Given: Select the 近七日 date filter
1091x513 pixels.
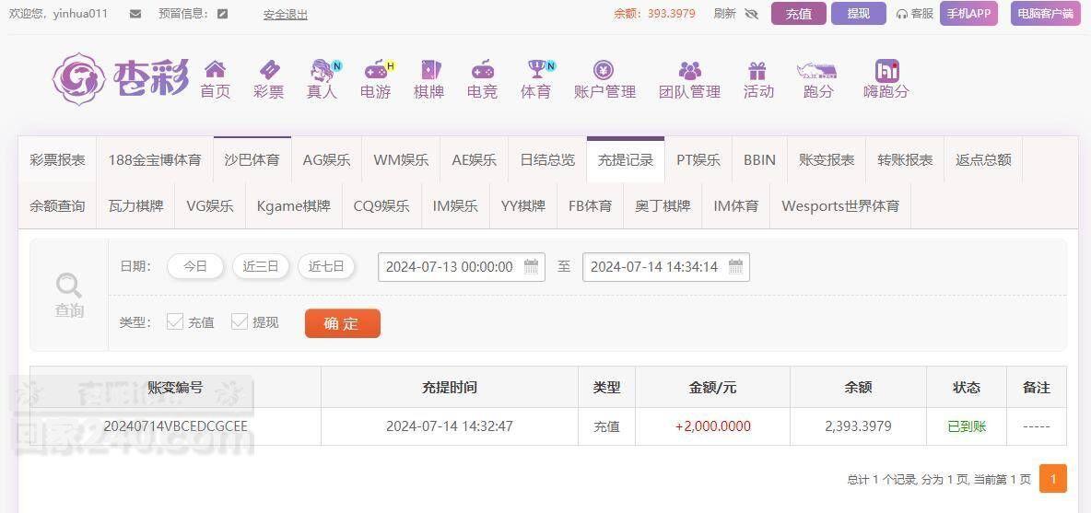Looking at the screenshot, I should click(326, 266).
